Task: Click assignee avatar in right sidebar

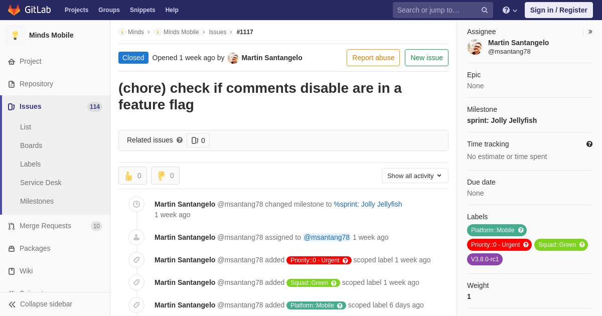Action: tap(475, 47)
